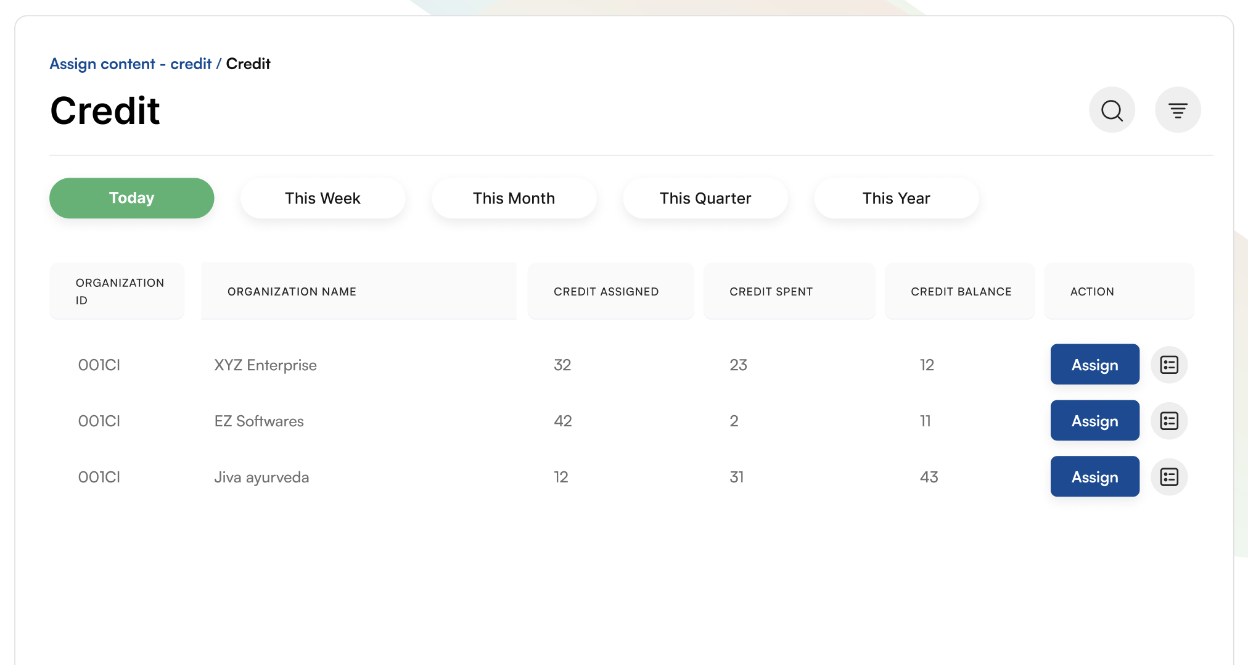Screen dimensions: 1248x665
Task: Switch to This Week tab
Action: pyautogui.click(x=322, y=198)
